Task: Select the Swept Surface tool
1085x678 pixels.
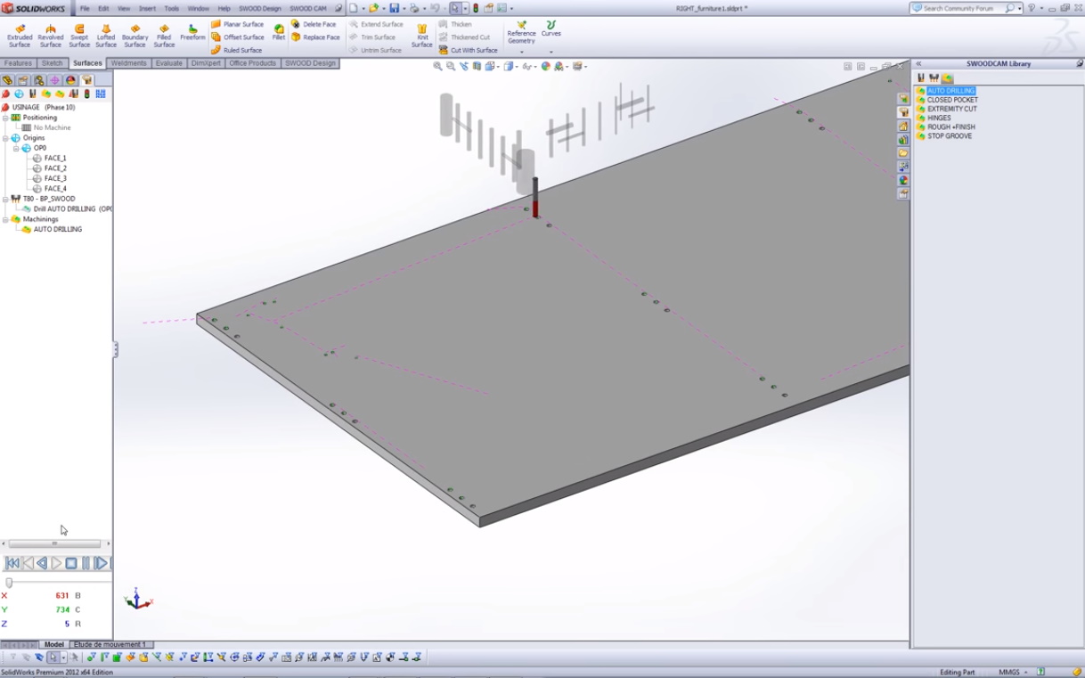Action: coord(79,36)
